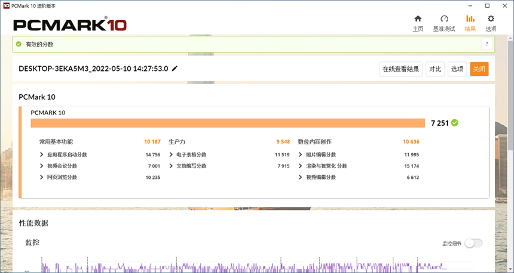Click the green valid score check icon
The height and width of the screenshot is (273, 514).
click(19, 44)
